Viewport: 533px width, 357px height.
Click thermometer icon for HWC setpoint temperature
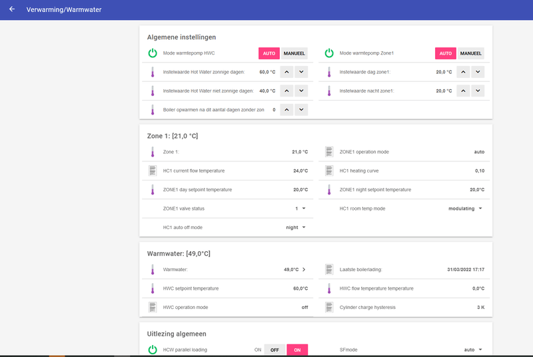[153, 288]
